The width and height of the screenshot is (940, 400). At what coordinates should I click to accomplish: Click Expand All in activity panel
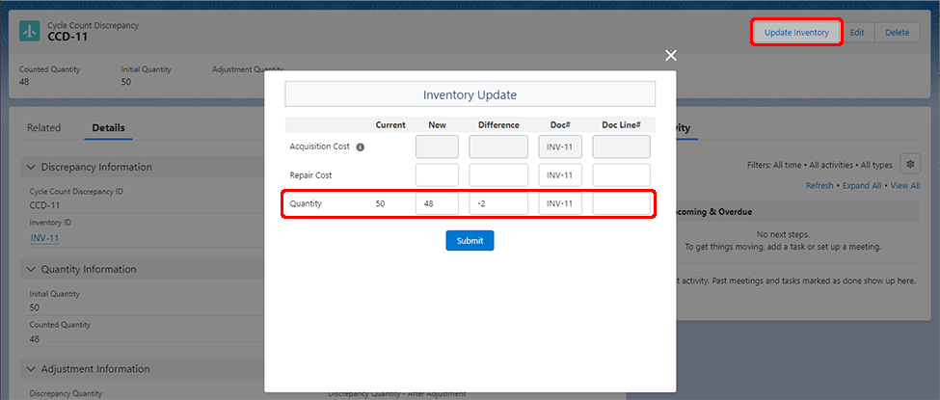click(x=862, y=186)
